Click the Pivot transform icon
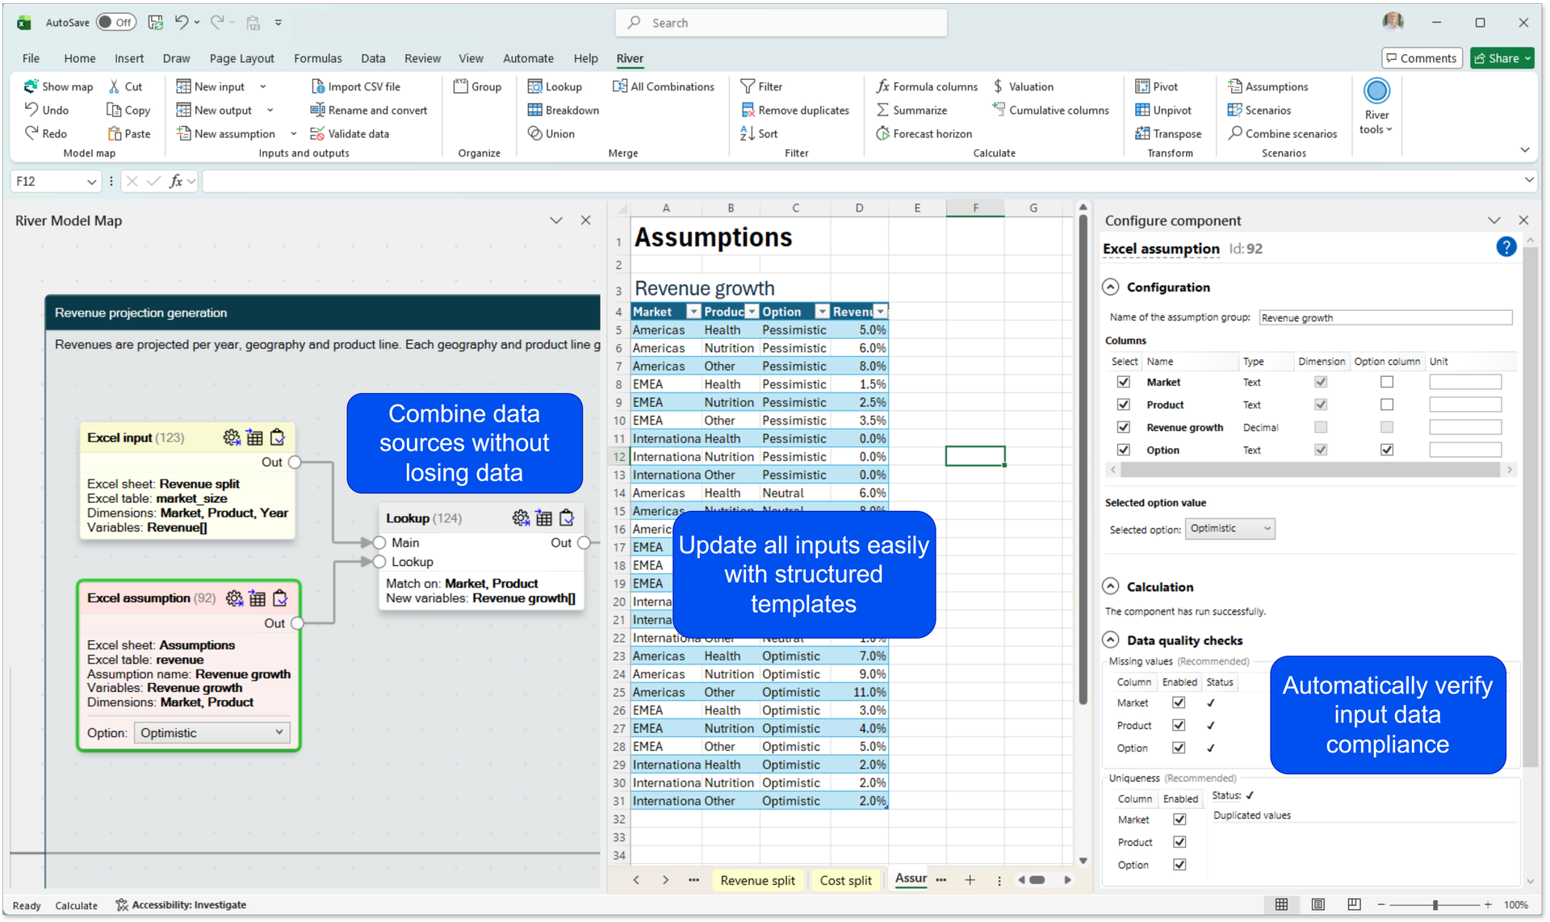The image size is (1550, 922). coord(1142,86)
